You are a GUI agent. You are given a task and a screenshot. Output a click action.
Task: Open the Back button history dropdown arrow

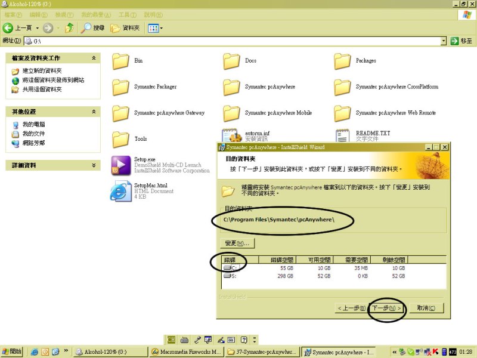point(38,28)
